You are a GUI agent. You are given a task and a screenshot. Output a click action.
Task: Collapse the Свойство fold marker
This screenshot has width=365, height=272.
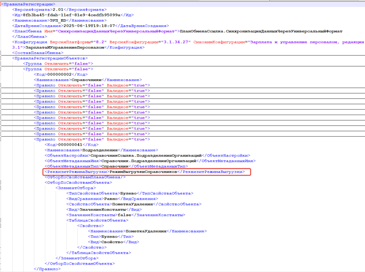1,225
